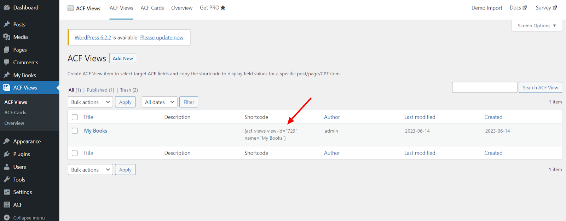The image size is (566, 221).
Task: Click the Docs external link icon
Action: click(x=525, y=7)
